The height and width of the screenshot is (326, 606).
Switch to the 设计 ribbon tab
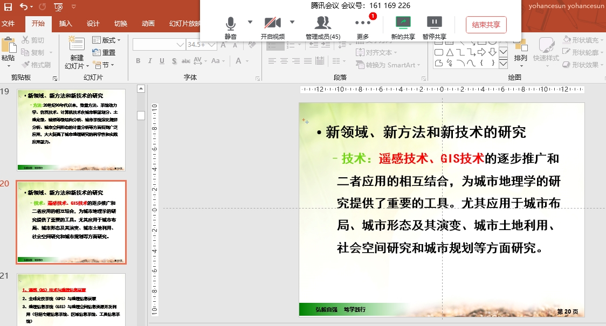pos(93,24)
